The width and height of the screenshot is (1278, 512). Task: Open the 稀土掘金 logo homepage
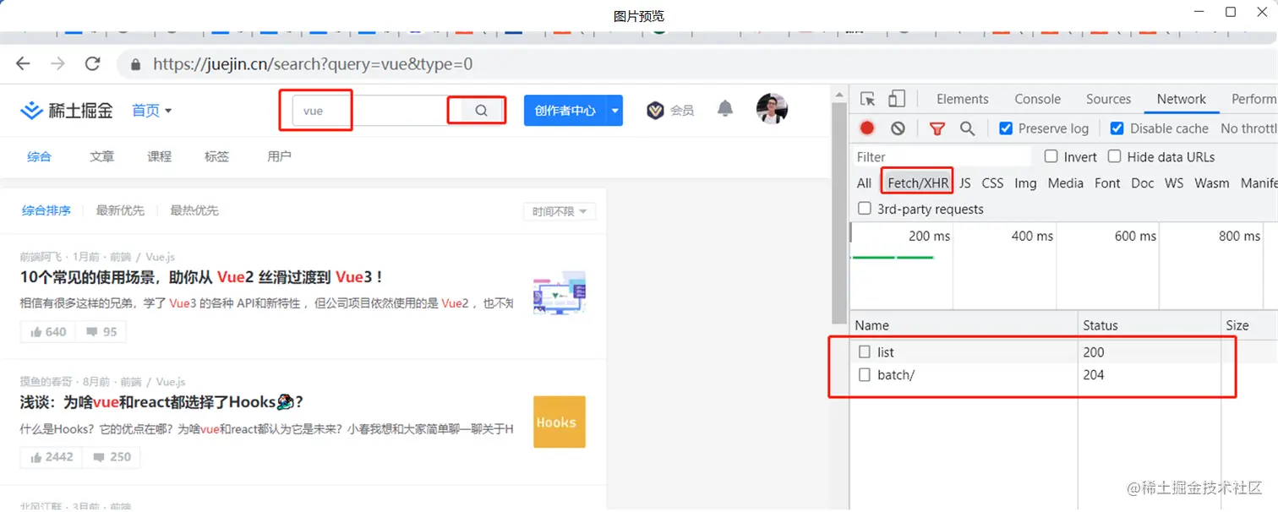coord(67,110)
